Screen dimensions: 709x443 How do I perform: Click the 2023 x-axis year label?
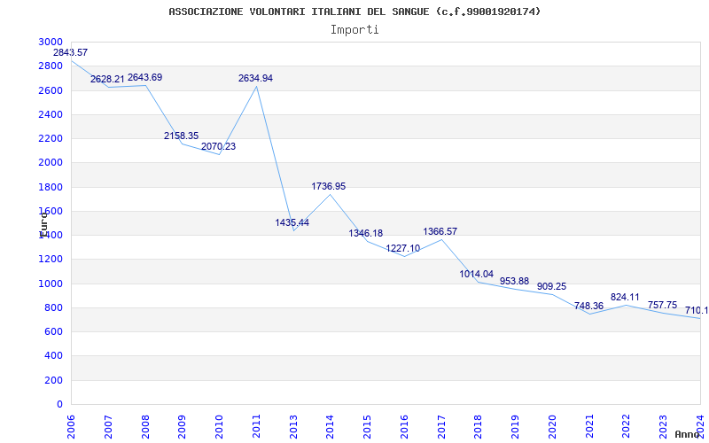pyautogui.click(x=663, y=426)
